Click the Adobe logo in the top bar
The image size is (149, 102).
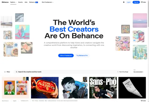pyautogui.click(x=143, y=2)
